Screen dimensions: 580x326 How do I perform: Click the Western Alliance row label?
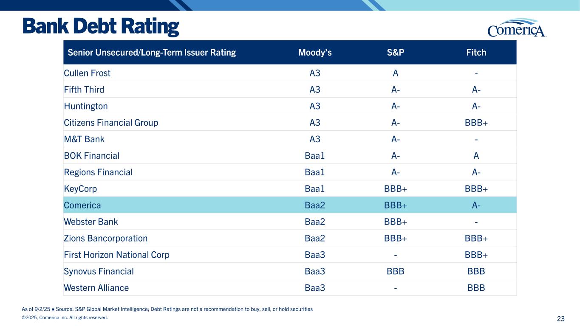[x=96, y=288]
